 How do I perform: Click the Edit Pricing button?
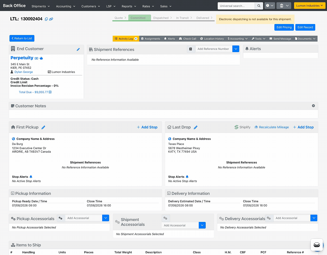tap(284, 27)
